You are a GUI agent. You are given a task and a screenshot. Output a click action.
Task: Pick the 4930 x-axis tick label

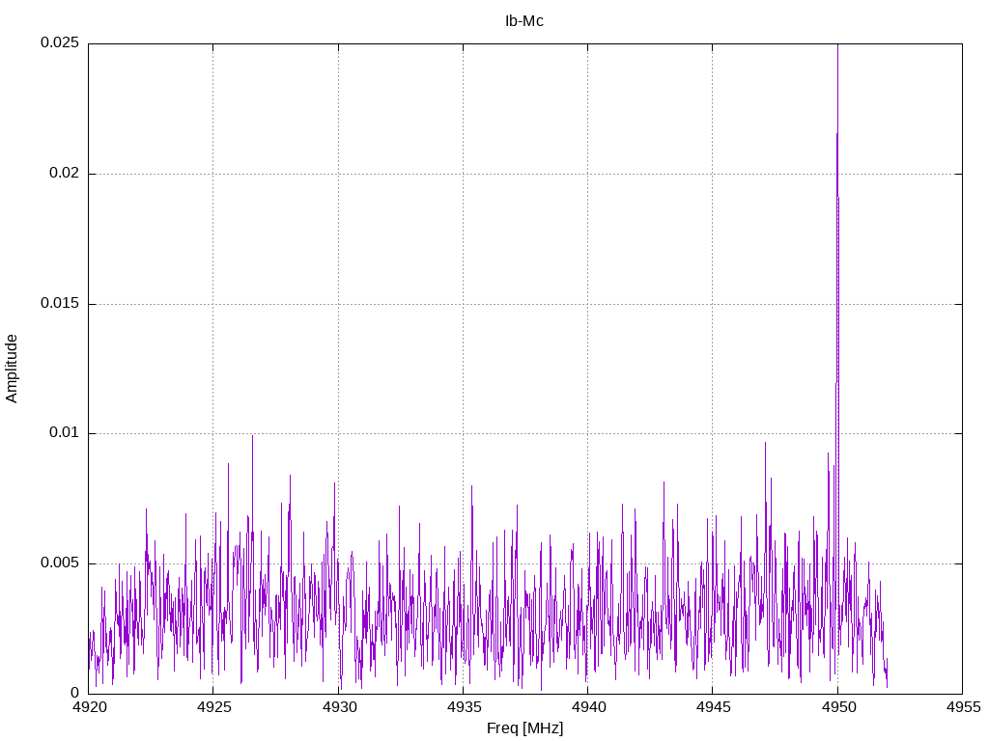(338, 707)
